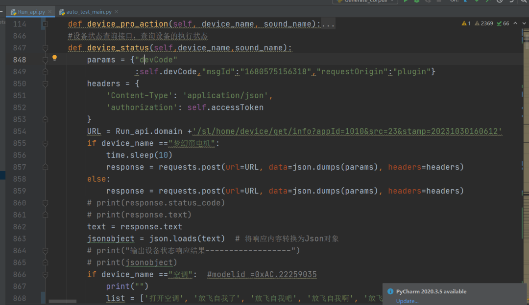Viewport: 529px width, 305px height.
Task: Click the Chinese comment on line 846
Action: (x=138, y=36)
